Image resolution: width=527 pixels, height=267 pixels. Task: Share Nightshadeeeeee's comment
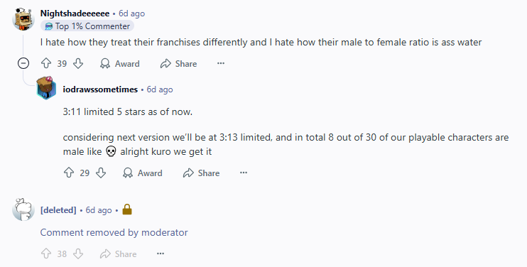(178, 63)
